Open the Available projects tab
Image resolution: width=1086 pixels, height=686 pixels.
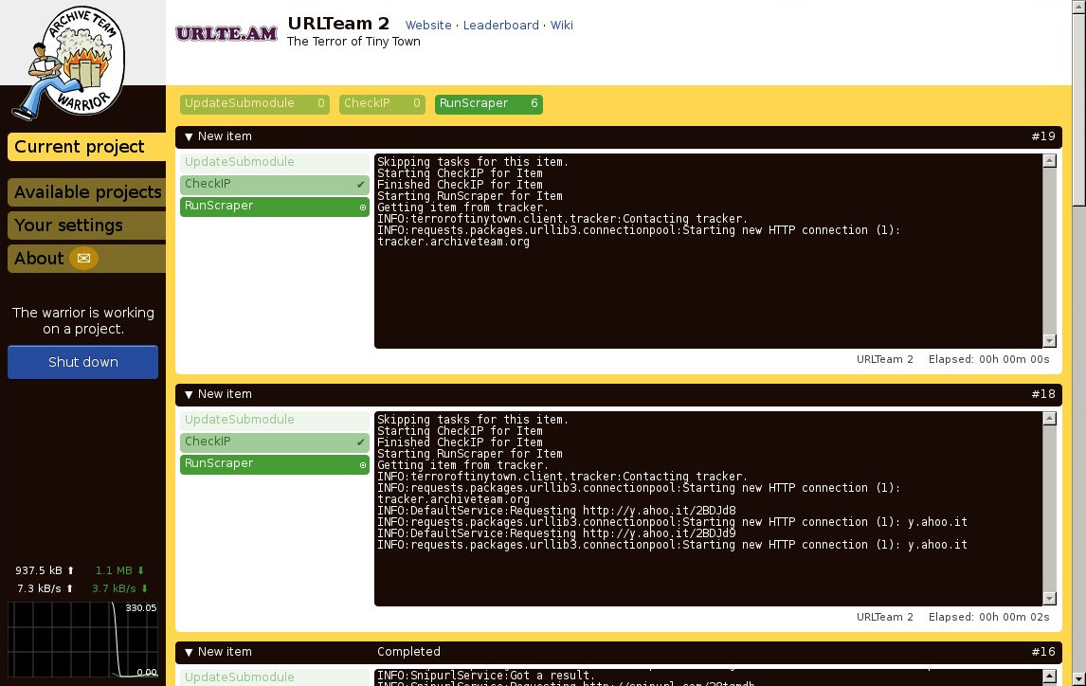(87, 192)
